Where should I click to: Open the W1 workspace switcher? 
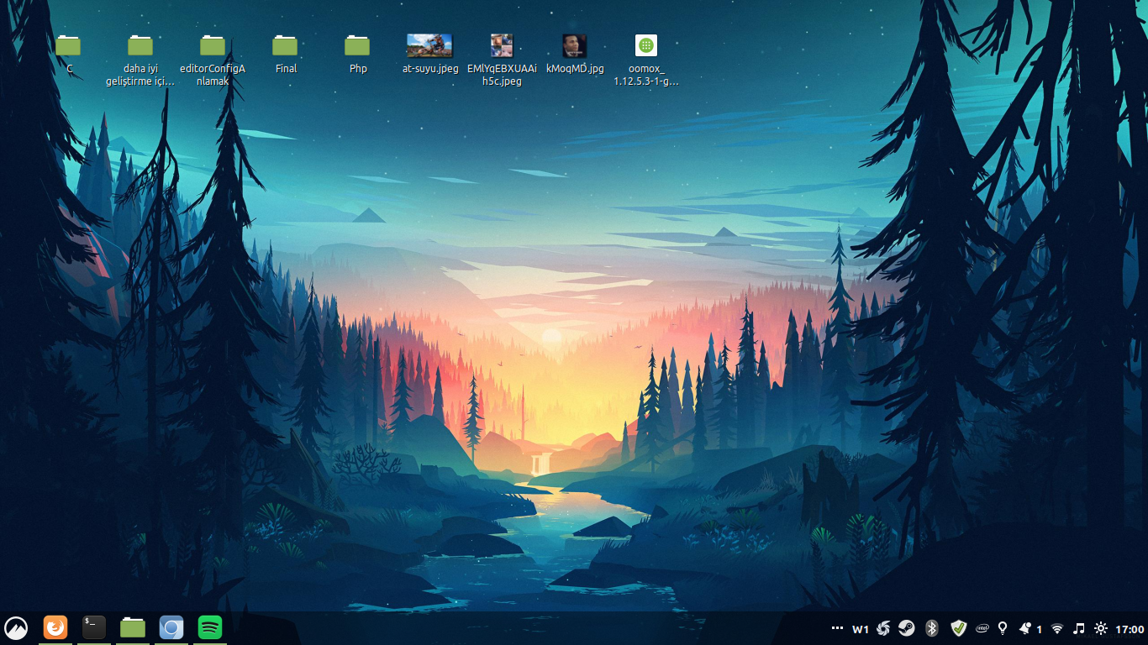(861, 629)
